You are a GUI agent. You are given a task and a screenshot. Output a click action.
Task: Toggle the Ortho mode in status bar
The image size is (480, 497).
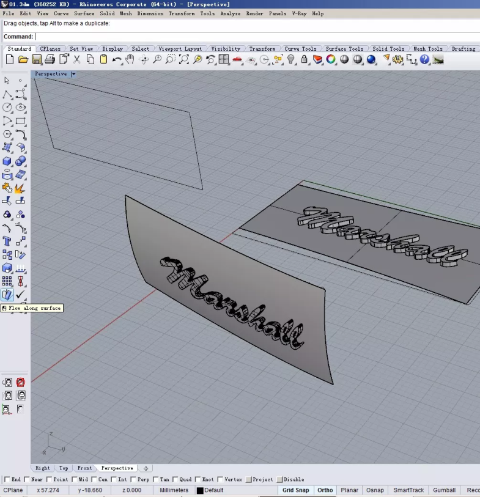coord(325,490)
